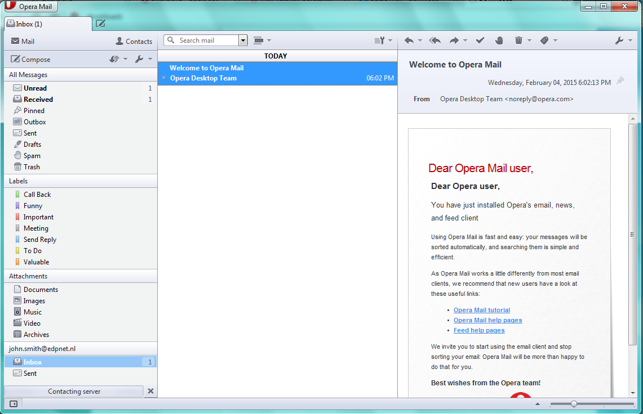Show Images attachments
This screenshot has width=643, height=414.
[x=81, y=301]
